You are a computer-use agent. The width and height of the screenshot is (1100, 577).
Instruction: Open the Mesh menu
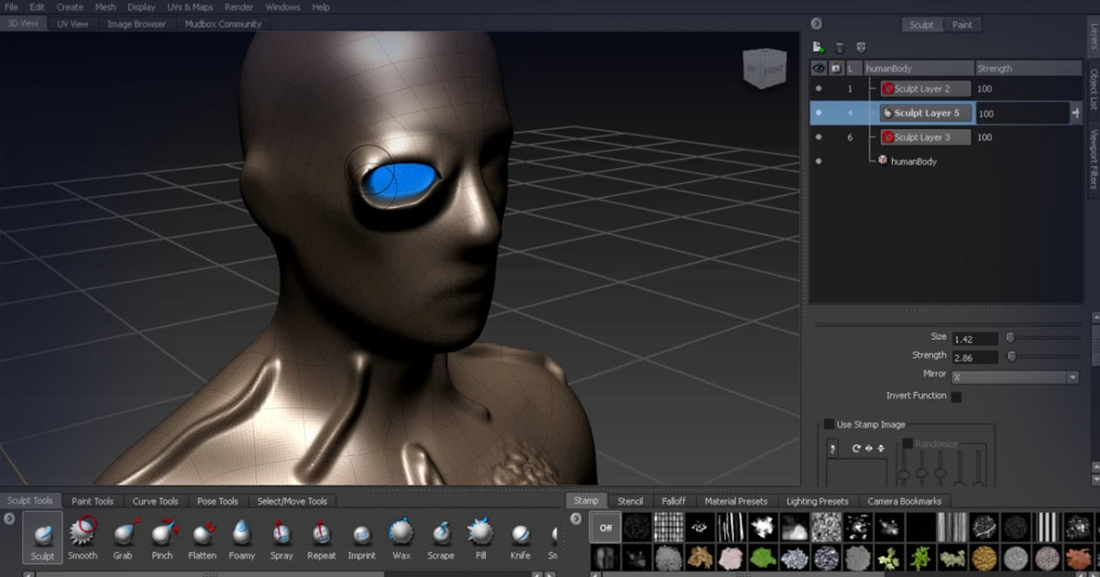pyautogui.click(x=104, y=6)
